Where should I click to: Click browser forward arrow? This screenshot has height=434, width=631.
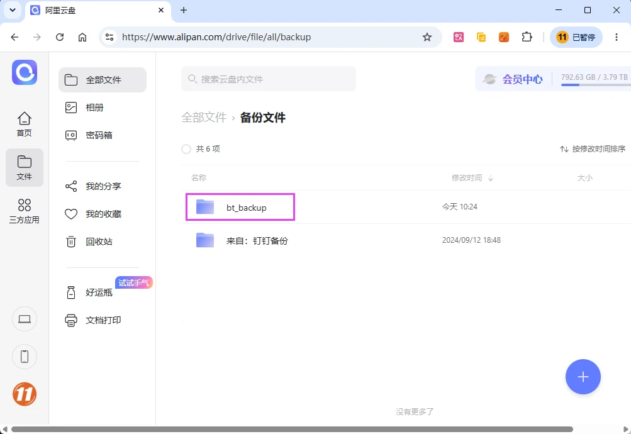pos(37,37)
